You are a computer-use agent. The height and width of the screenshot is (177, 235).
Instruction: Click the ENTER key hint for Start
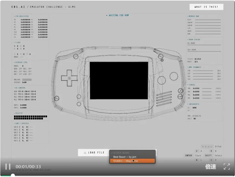pyautogui.click(x=188, y=155)
